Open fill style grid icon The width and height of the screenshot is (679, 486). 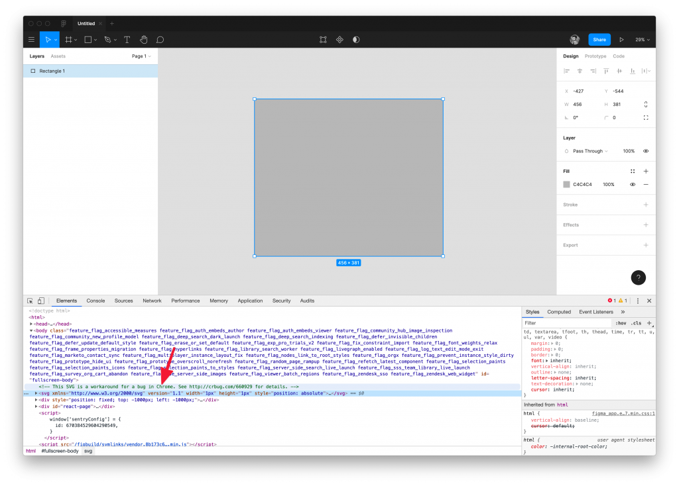[x=633, y=171]
